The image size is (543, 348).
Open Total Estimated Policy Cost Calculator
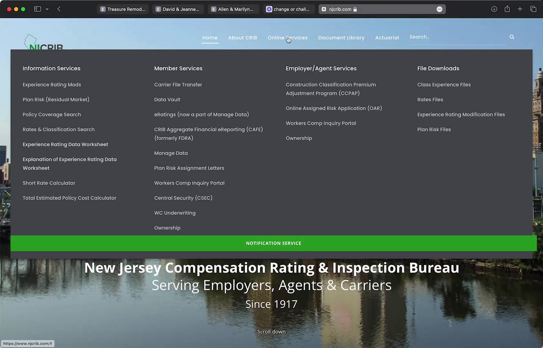(x=70, y=198)
